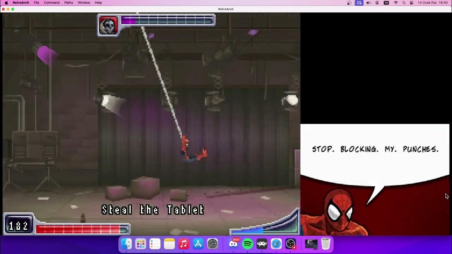The image size is (452, 254).
Task: Open System Settings from the dock
Action: (x=212, y=244)
